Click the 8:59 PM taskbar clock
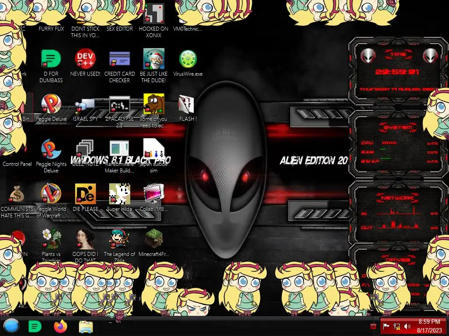 429,326
